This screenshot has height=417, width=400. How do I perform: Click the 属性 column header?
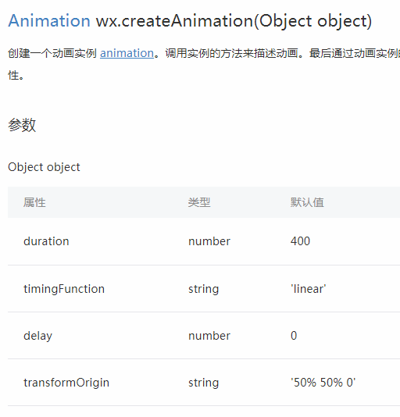click(x=34, y=202)
